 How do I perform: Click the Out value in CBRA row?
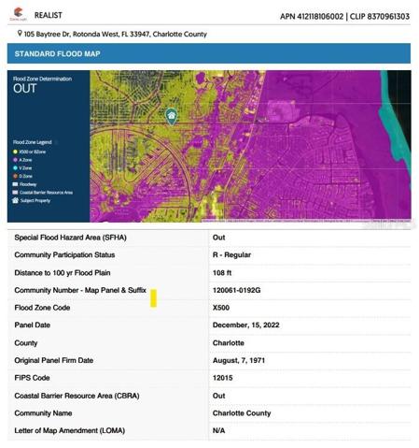(x=218, y=396)
